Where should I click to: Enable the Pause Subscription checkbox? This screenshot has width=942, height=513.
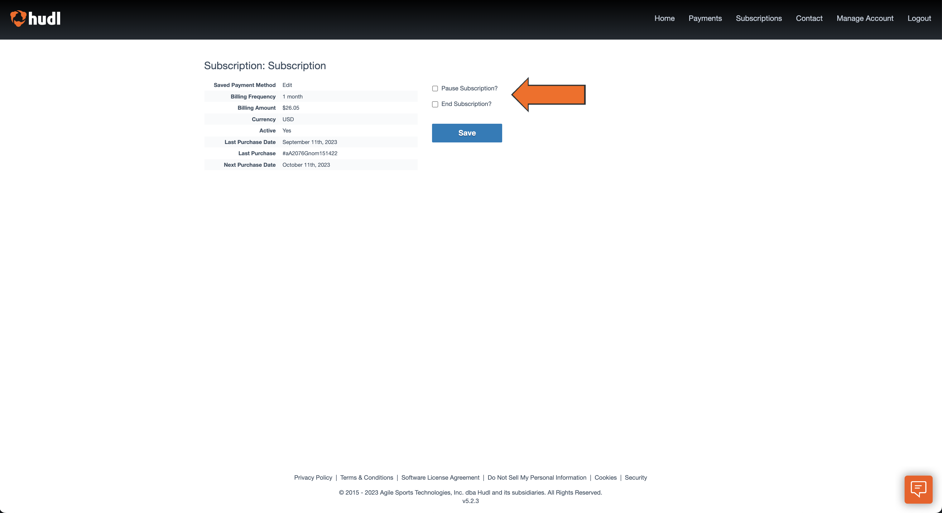tap(435, 89)
